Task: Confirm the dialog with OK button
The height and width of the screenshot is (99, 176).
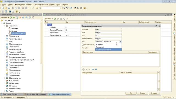Action: (x=131, y=93)
